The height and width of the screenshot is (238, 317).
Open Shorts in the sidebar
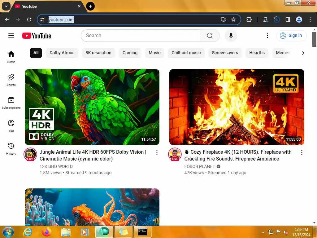point(11,80)
